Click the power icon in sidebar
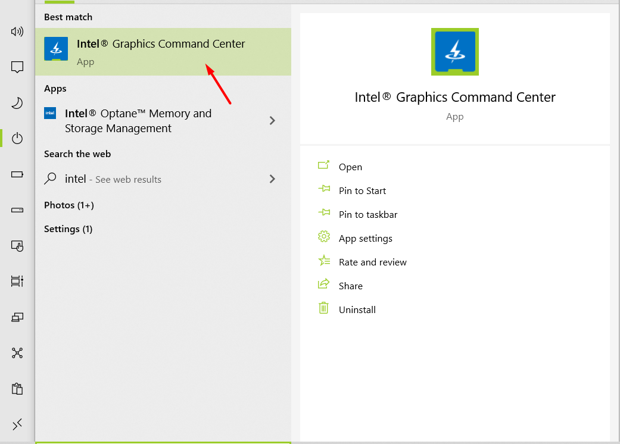 17,138
